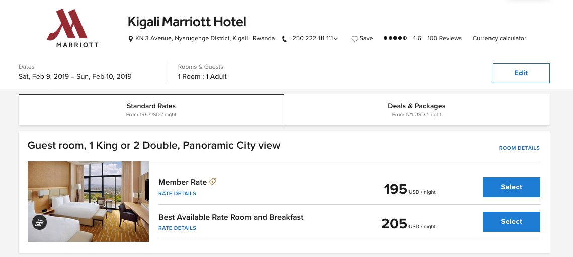Select the 205 USD Room and Breakfast rate

(x=511, y=222)
